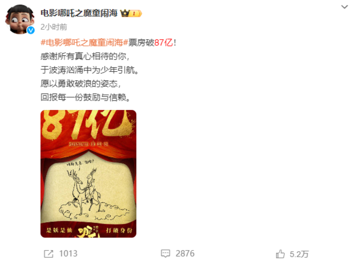
Task: Open the Nezha profile avatar
Action: [20, 19]
